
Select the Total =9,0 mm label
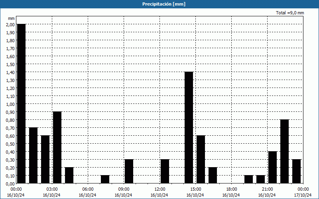290,13
